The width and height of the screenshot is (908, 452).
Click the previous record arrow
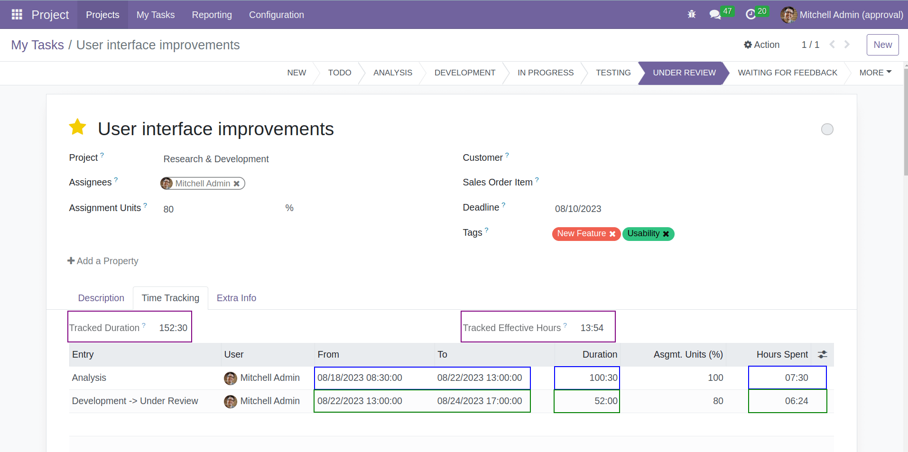coord(833,44)
